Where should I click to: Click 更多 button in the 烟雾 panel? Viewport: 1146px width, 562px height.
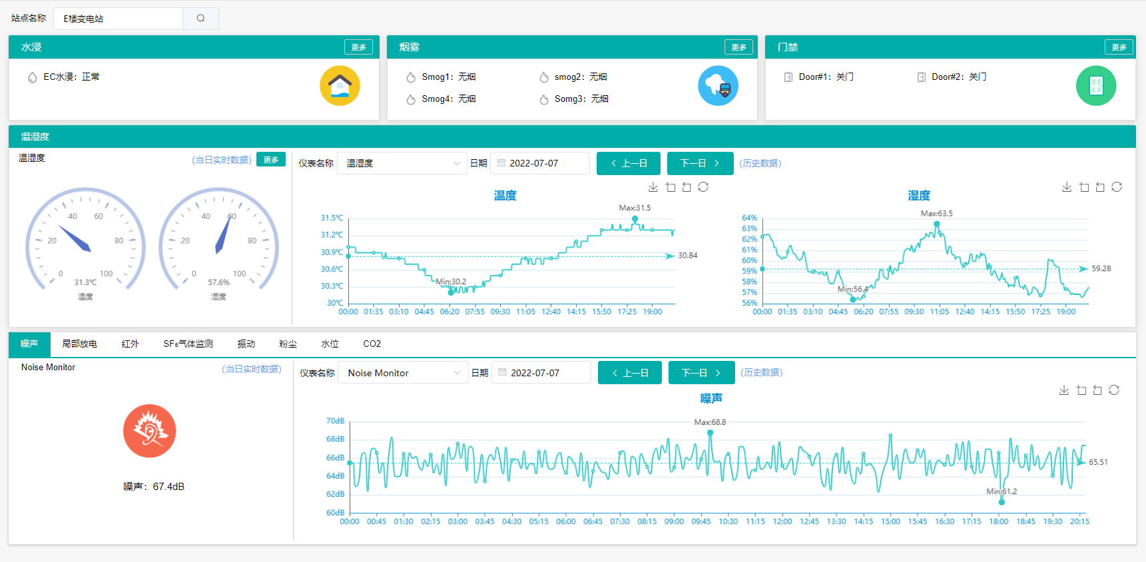738,47
